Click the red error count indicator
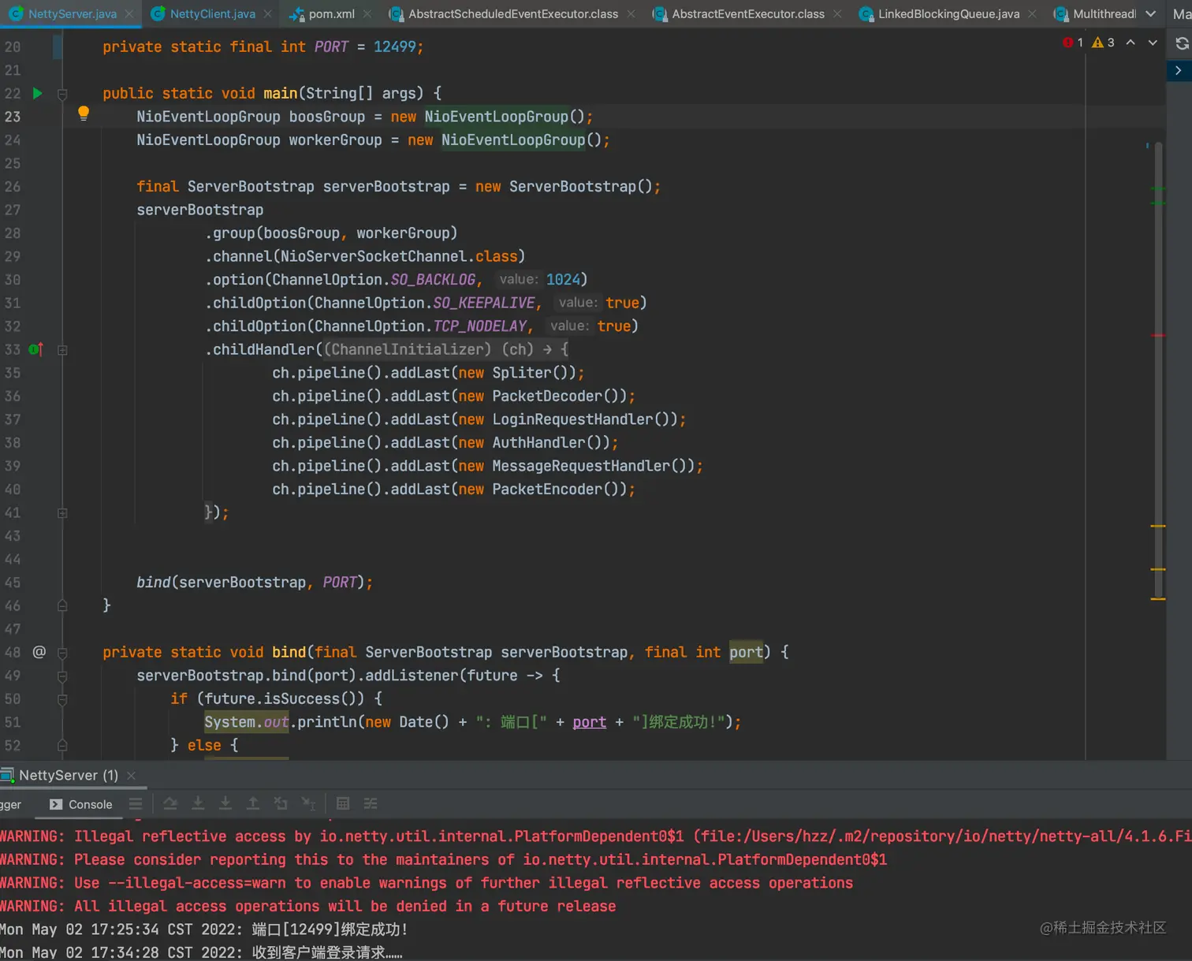The width and height of the screenshot is (1192, 961). point(1073,43)
